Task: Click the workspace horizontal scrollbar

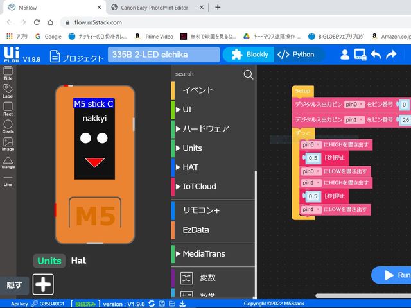Action: [363, 296]
